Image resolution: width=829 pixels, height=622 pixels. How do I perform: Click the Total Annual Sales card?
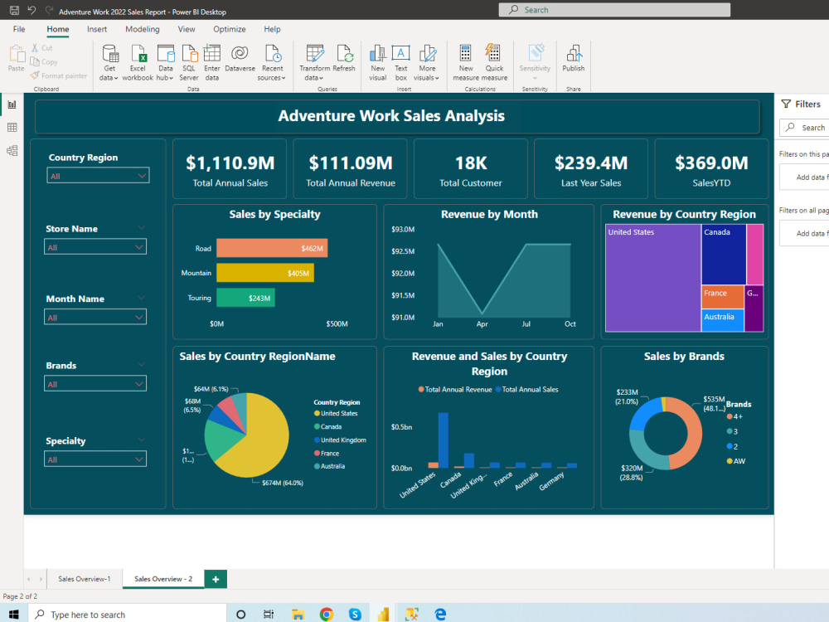point(230,168)
